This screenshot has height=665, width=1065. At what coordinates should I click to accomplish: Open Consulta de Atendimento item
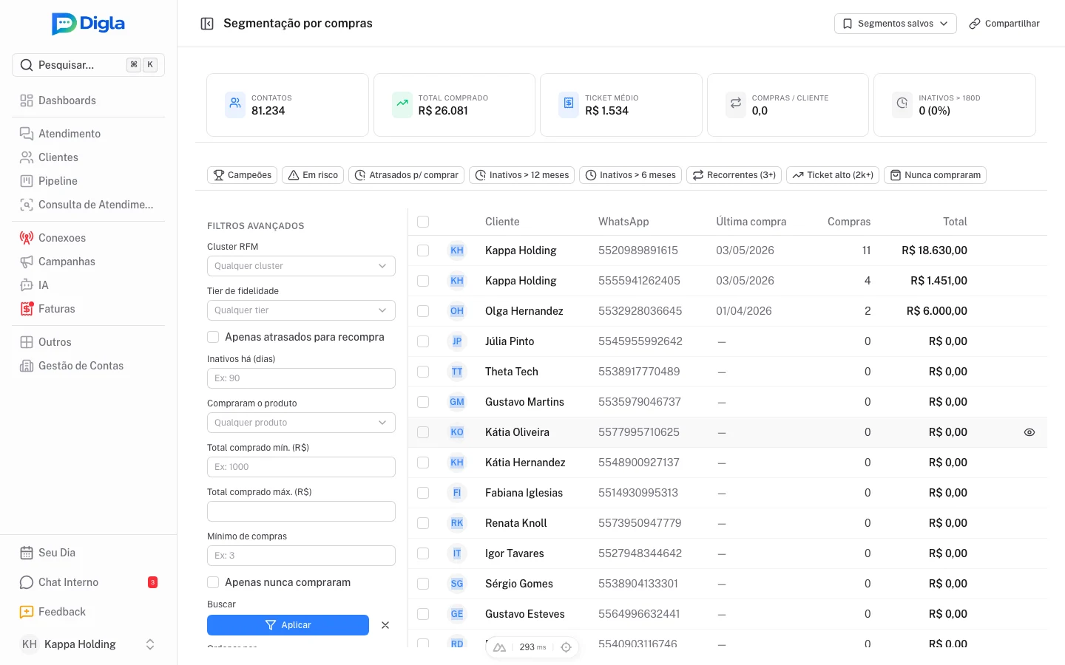pos(88,205)
